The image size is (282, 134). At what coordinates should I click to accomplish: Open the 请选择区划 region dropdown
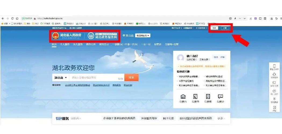point(143,36)
